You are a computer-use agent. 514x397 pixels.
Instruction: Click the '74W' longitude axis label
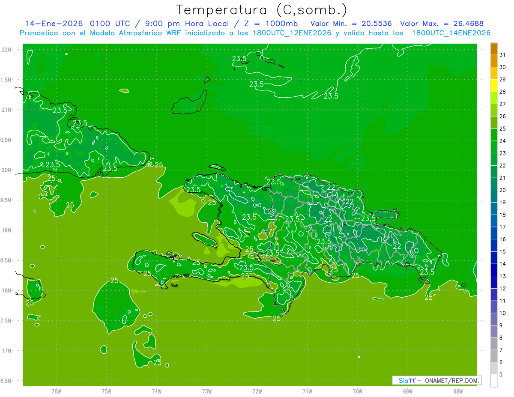(x=157, y=391)
